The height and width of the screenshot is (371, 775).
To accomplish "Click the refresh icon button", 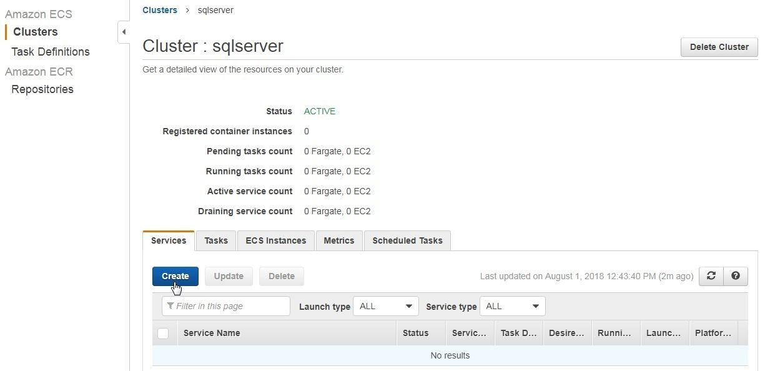I will point(711,276).
